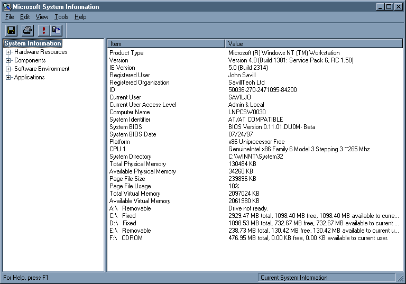Click the value LNPCSW0030
Screen dimensions: 406x284
(x=247, y=112)
